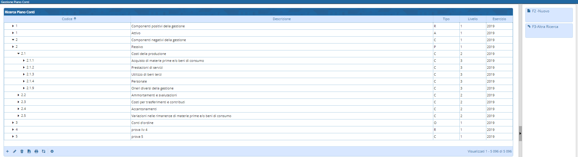
Task: Expand the 2.1.1 Acquisto di materie prime node
Action: [x=24, y=61]
